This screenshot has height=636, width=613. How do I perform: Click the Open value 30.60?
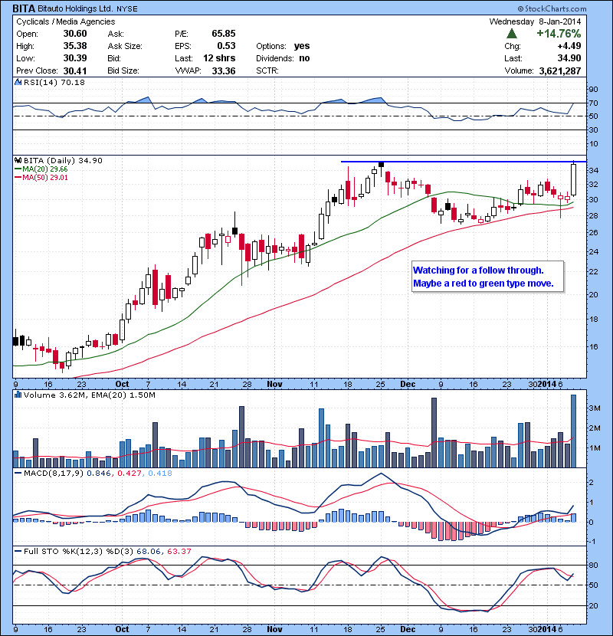click(75, 34)
